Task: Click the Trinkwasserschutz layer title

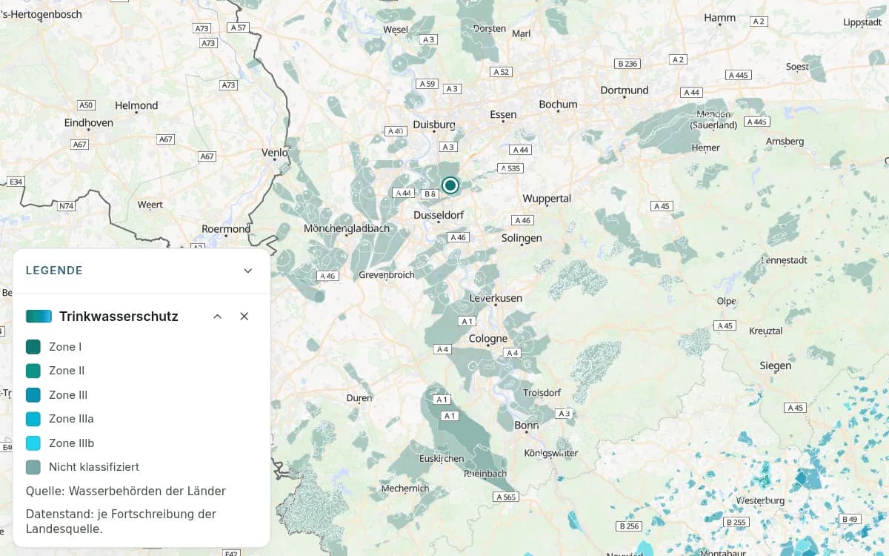Action: [119, 317]
